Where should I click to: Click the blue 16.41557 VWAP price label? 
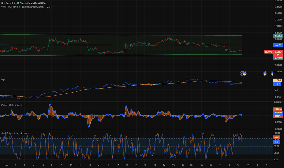pos(278,45)
